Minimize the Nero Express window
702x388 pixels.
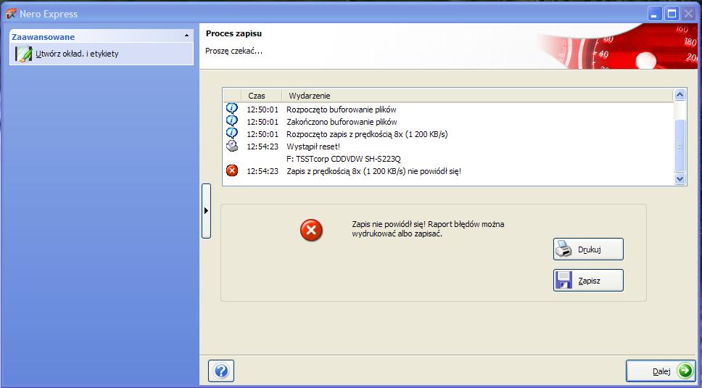[655, 14]
